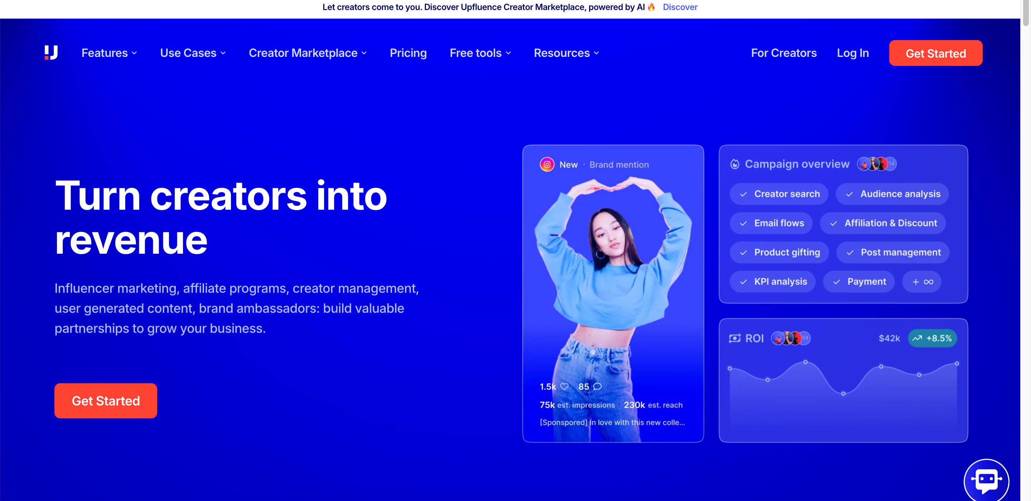Click the Campaign overview timer icon

pyautogui.click(x=735, y=164)
